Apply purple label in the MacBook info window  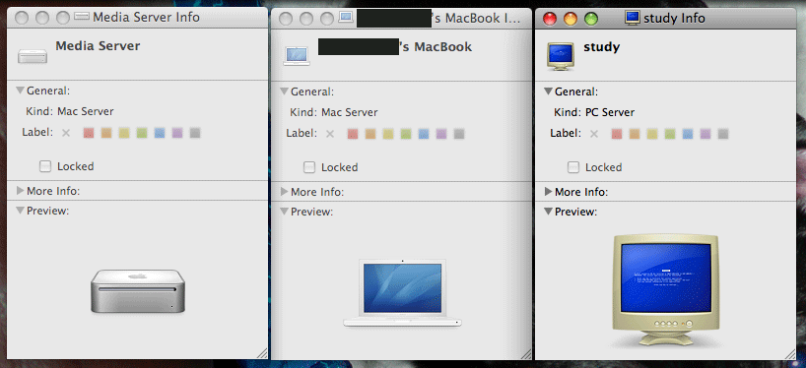point(441,134)
